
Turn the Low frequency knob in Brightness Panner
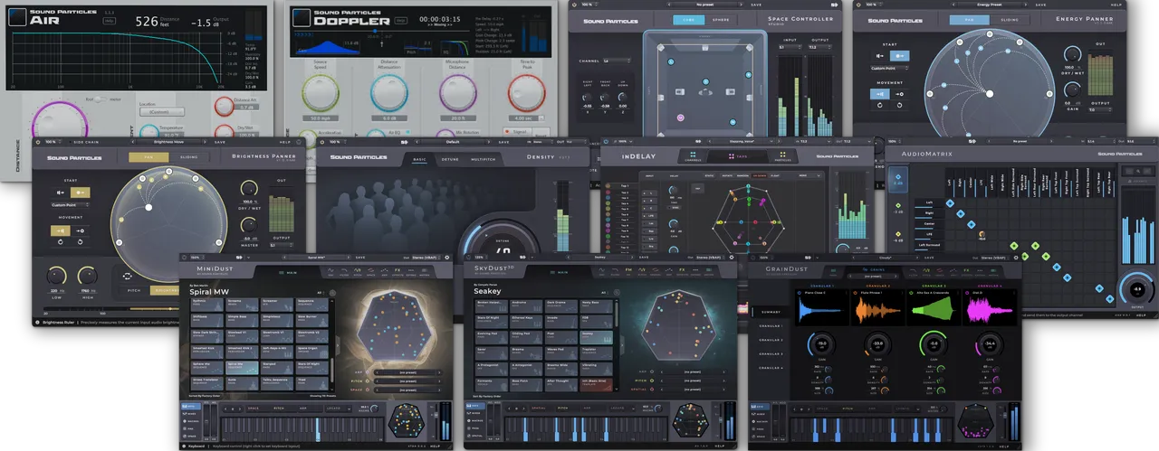tap(57, 277)
